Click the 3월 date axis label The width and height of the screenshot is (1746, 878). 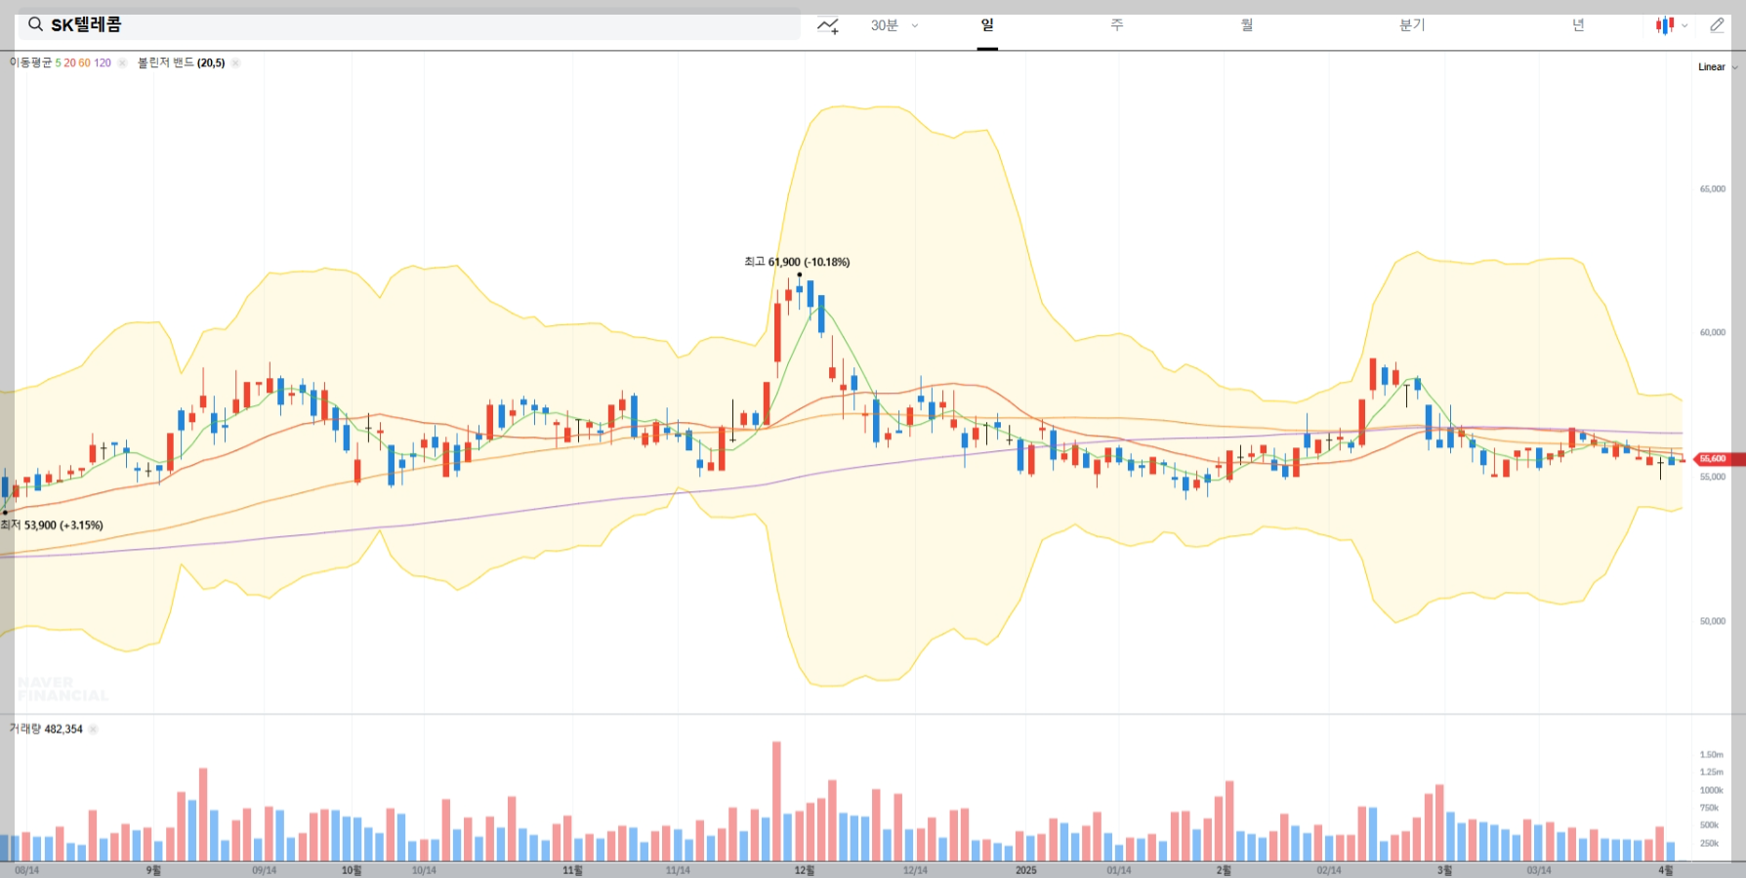pyautogui.click(x=1444, y=870)
